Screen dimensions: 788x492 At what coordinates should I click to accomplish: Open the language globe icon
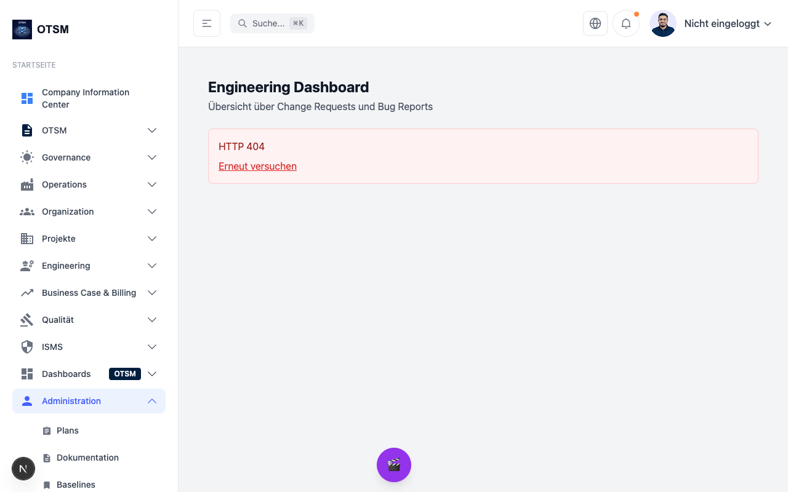[595, 23]
